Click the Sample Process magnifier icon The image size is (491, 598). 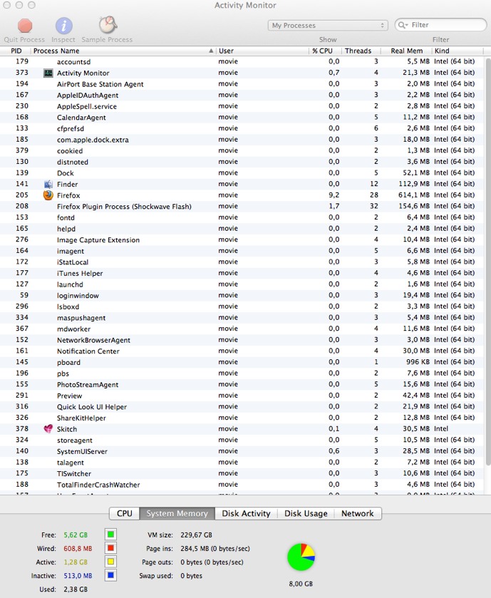coord(108,25)
